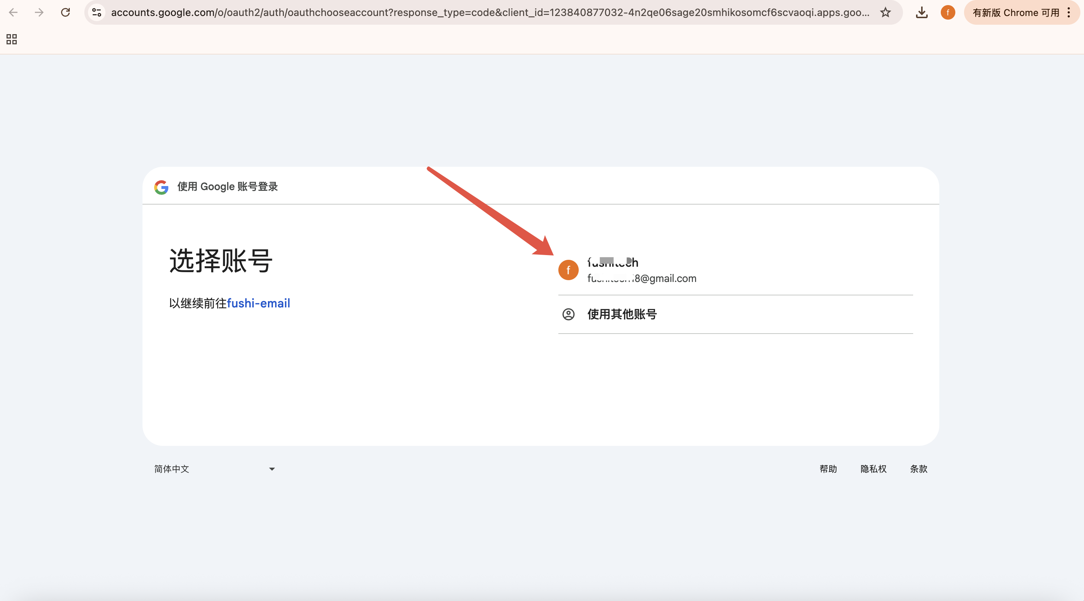Choose "使用其他账号" option

pyautogui.click(x=735, y=314)
